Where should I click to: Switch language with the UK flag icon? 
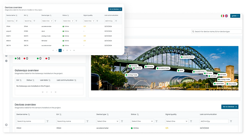click(227, 16)
